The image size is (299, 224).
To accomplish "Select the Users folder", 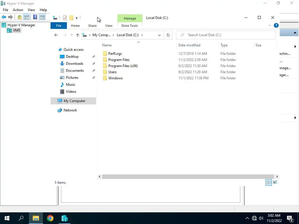I will tap(112, 72).
